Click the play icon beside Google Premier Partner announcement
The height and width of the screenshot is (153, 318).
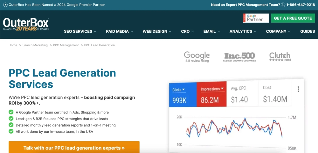coord(5,5)
